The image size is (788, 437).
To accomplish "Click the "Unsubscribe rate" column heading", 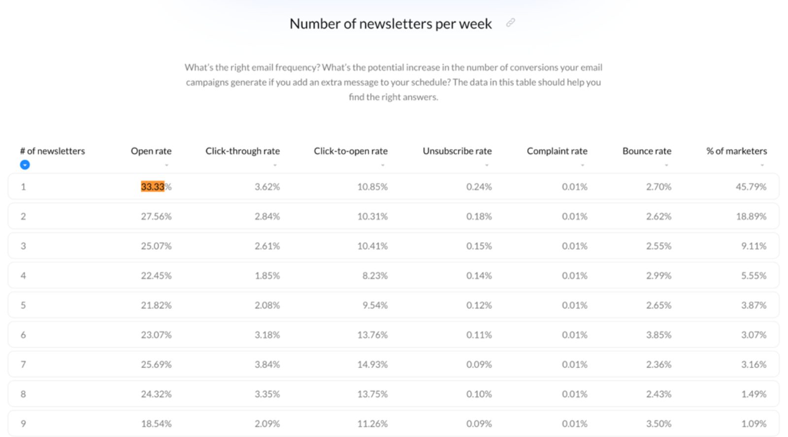I will [x=457, y=151].
